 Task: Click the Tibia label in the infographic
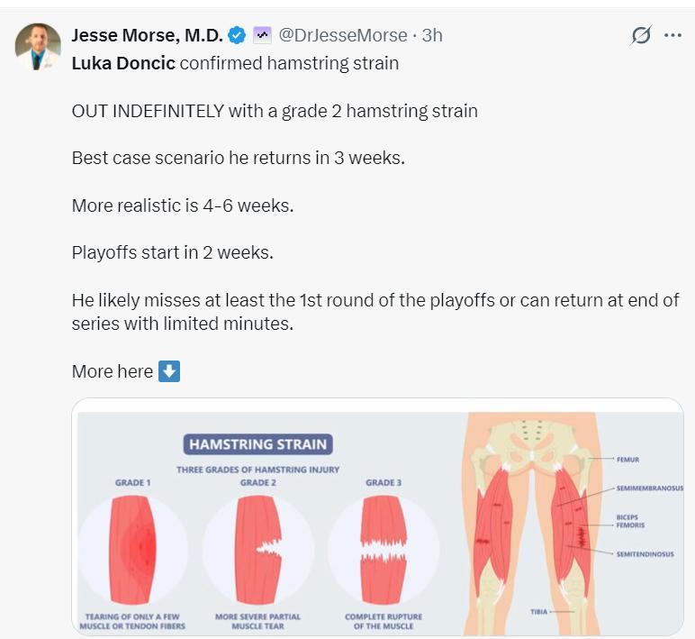(538, 612)
